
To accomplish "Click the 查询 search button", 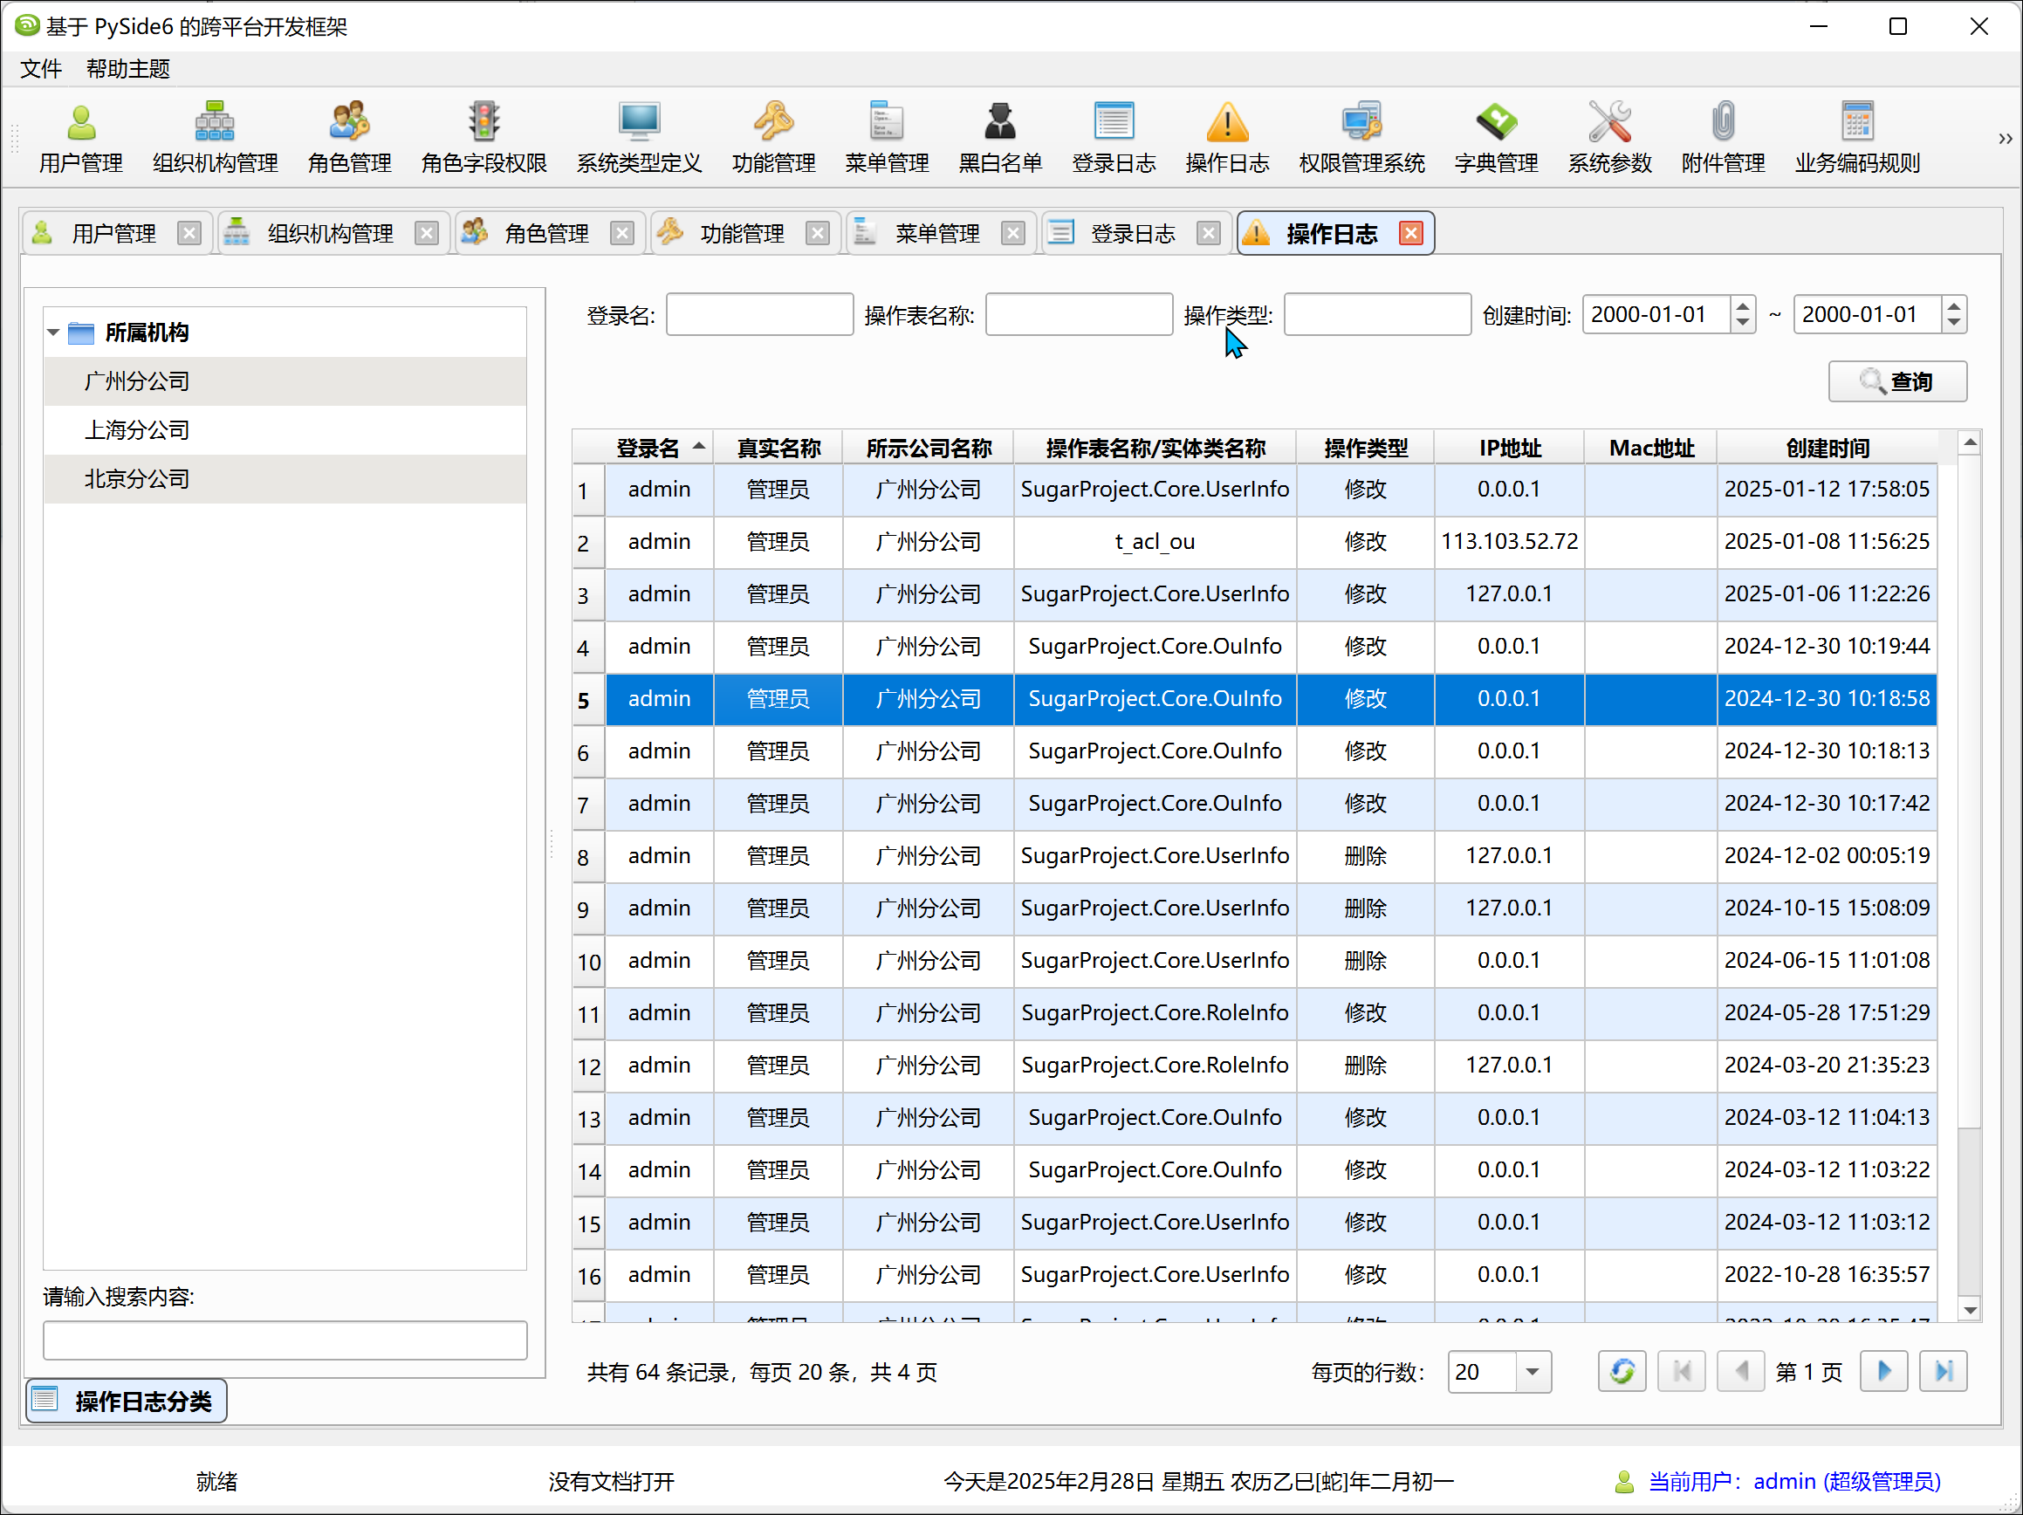I will click(x=1897, y=381).
